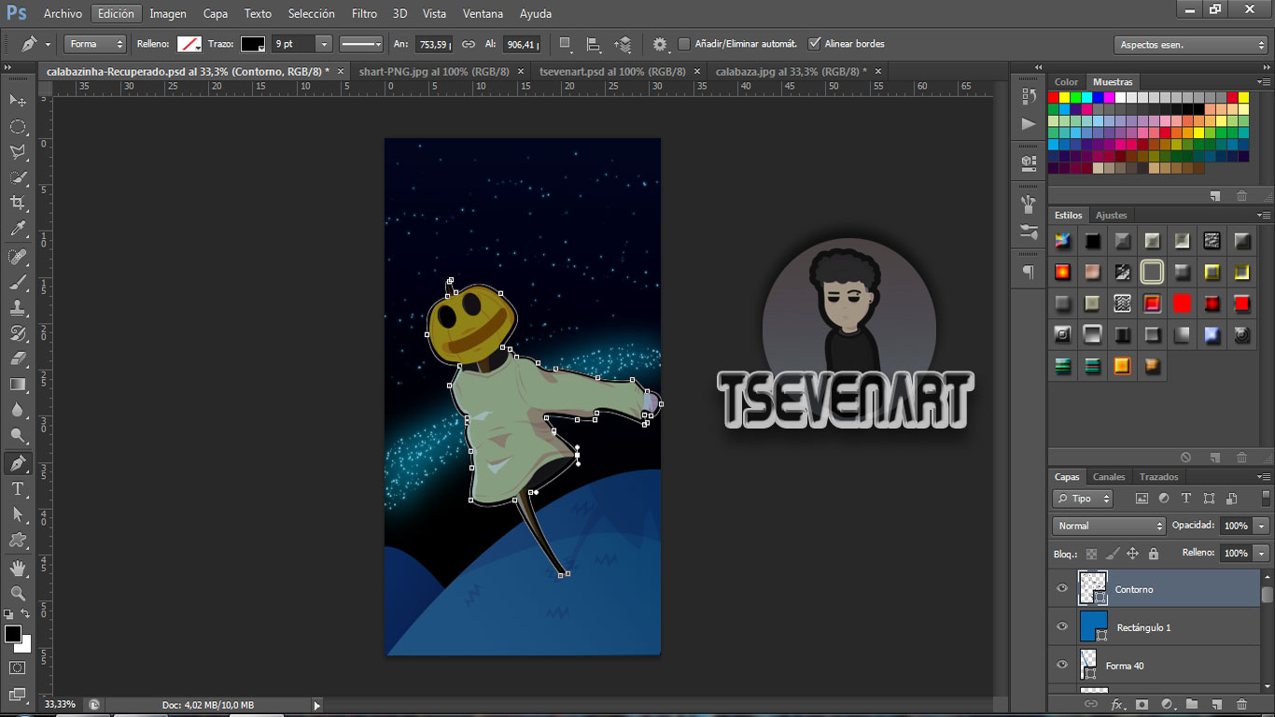Viewport: 1275px width, 717px height.
Task: Select the Pen tool in toolbox
Action: point(18,463)
